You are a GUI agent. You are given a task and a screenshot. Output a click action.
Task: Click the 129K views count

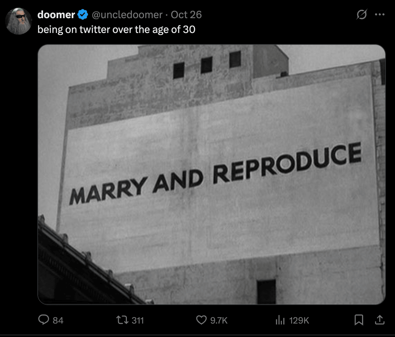(299, 321)
